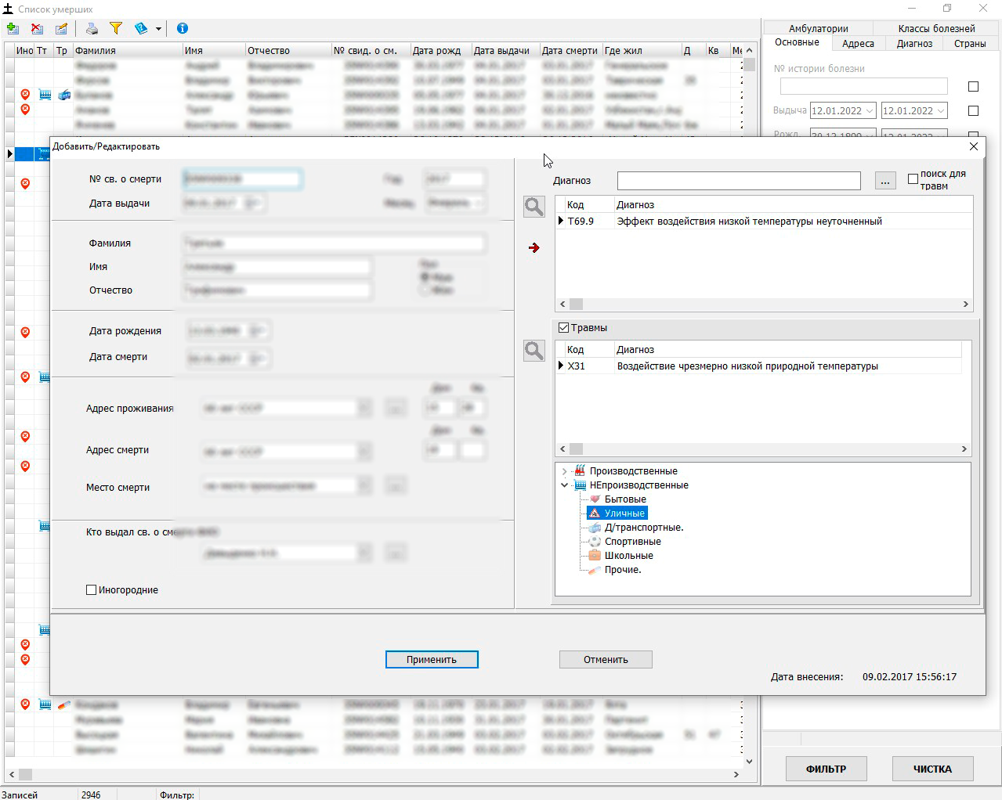Switch to the Страны tab
The width and height of the screenshot is (1002, 800).
point(970,44)
